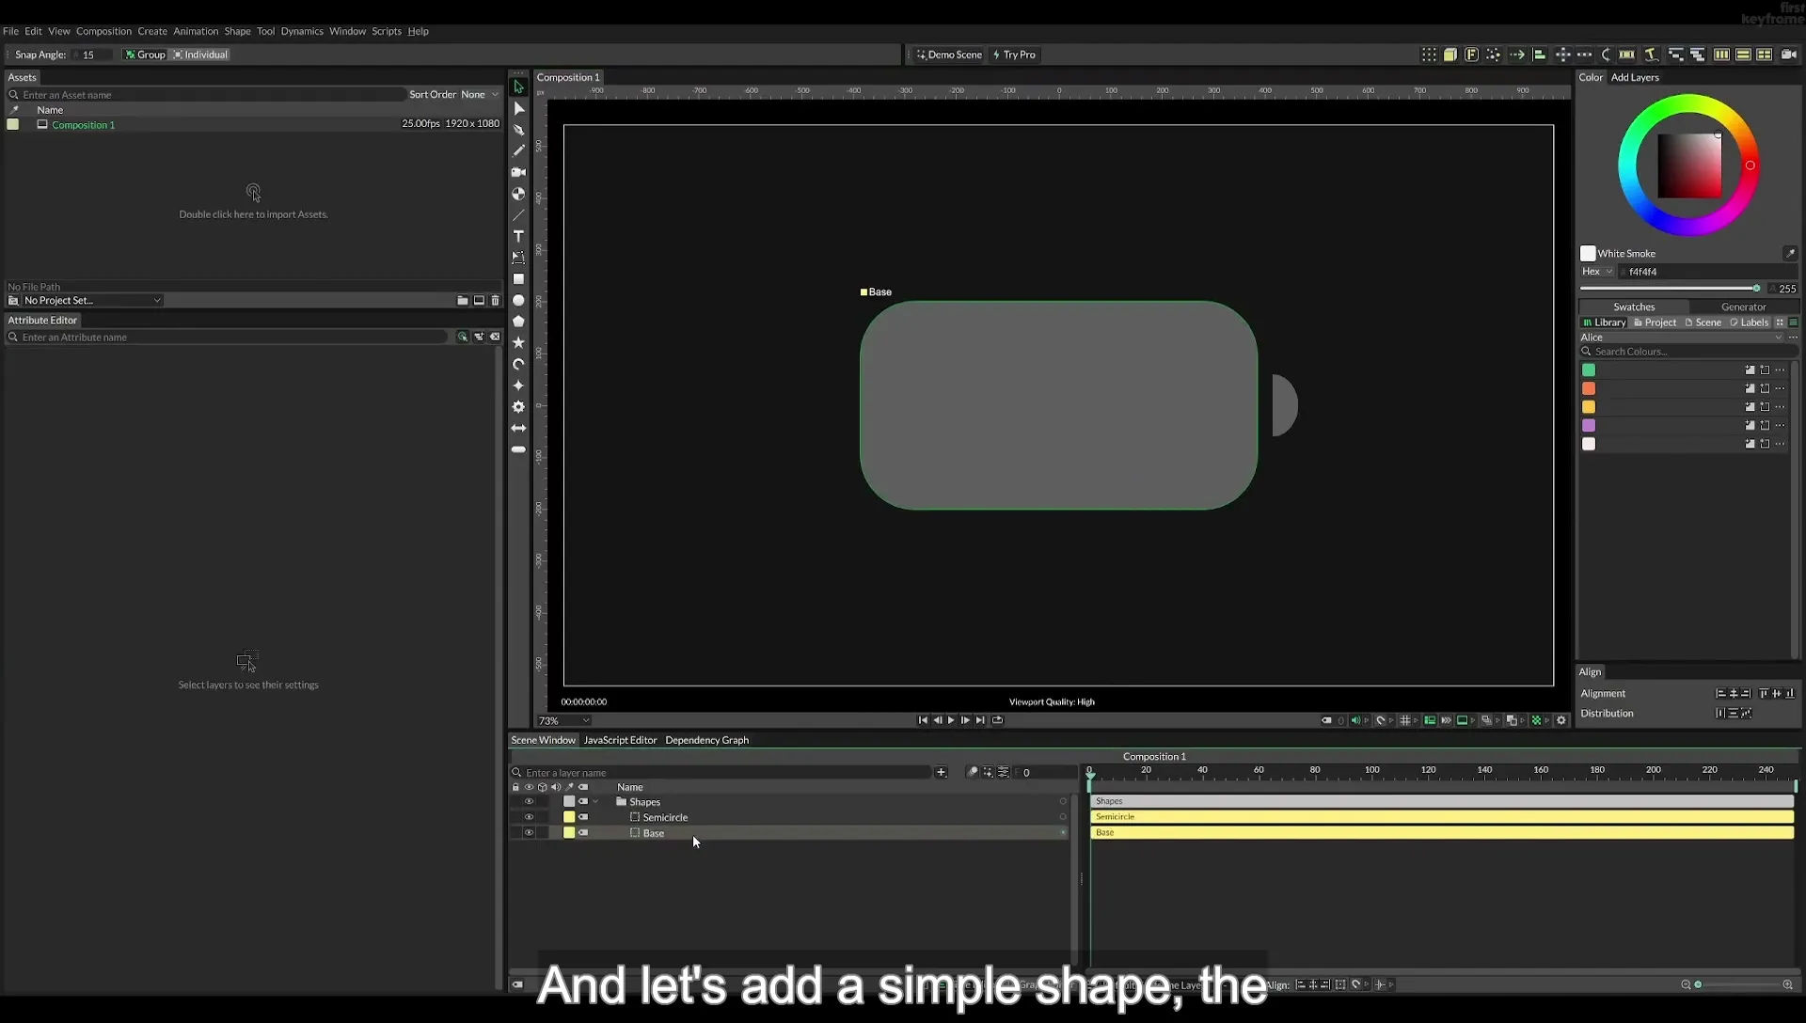Open the Demo Scene
This screenshot has height=1023, width=1806.
[949, 55]
